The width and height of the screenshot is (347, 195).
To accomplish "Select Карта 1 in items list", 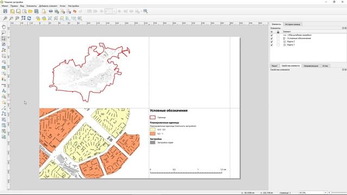I will (x=291, y=45).
